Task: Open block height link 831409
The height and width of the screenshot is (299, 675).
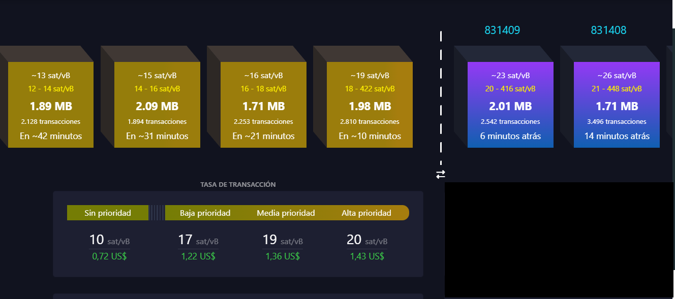Action: pos(502,30)
